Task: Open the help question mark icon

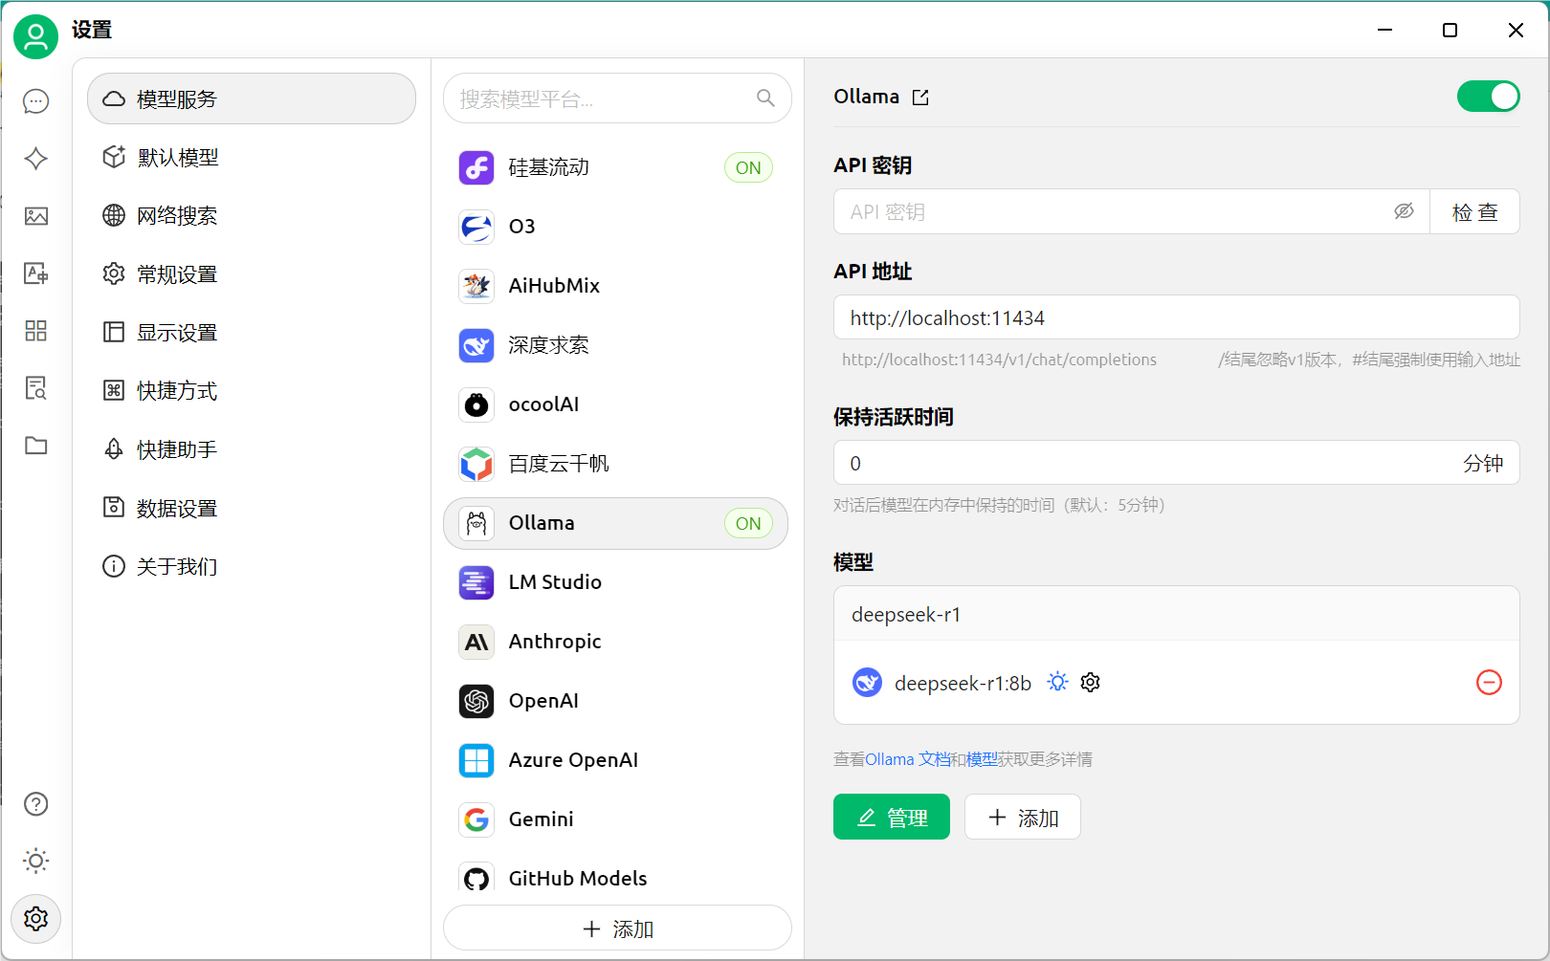Action: pos(36,804)
